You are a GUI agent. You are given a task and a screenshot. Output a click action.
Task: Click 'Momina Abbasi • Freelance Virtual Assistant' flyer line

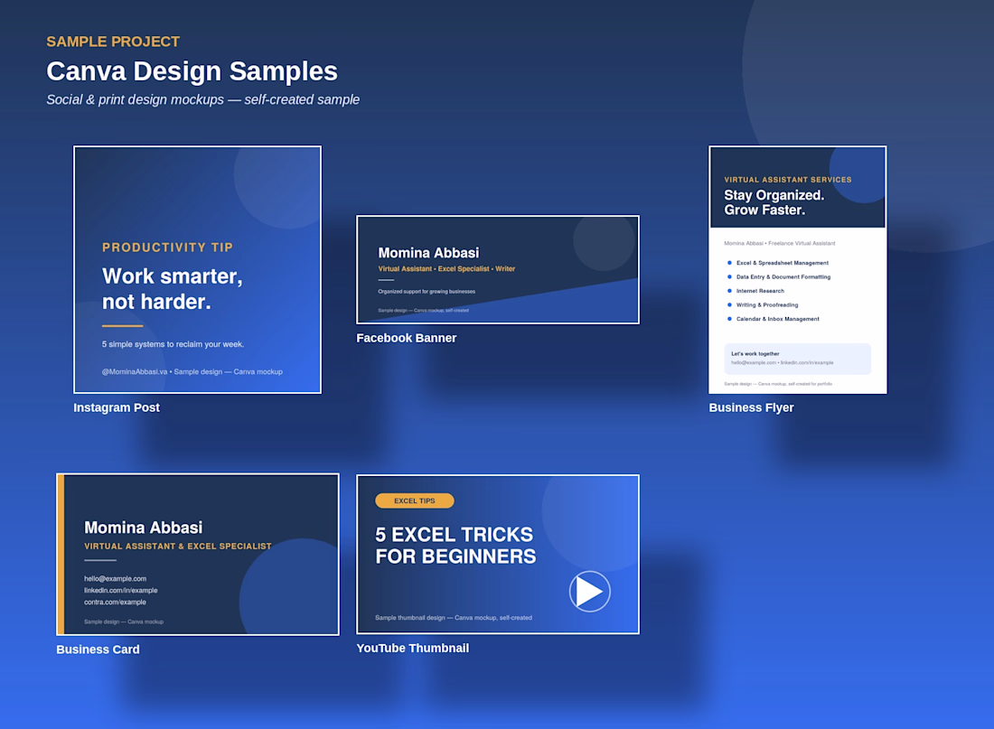[780, 243]
